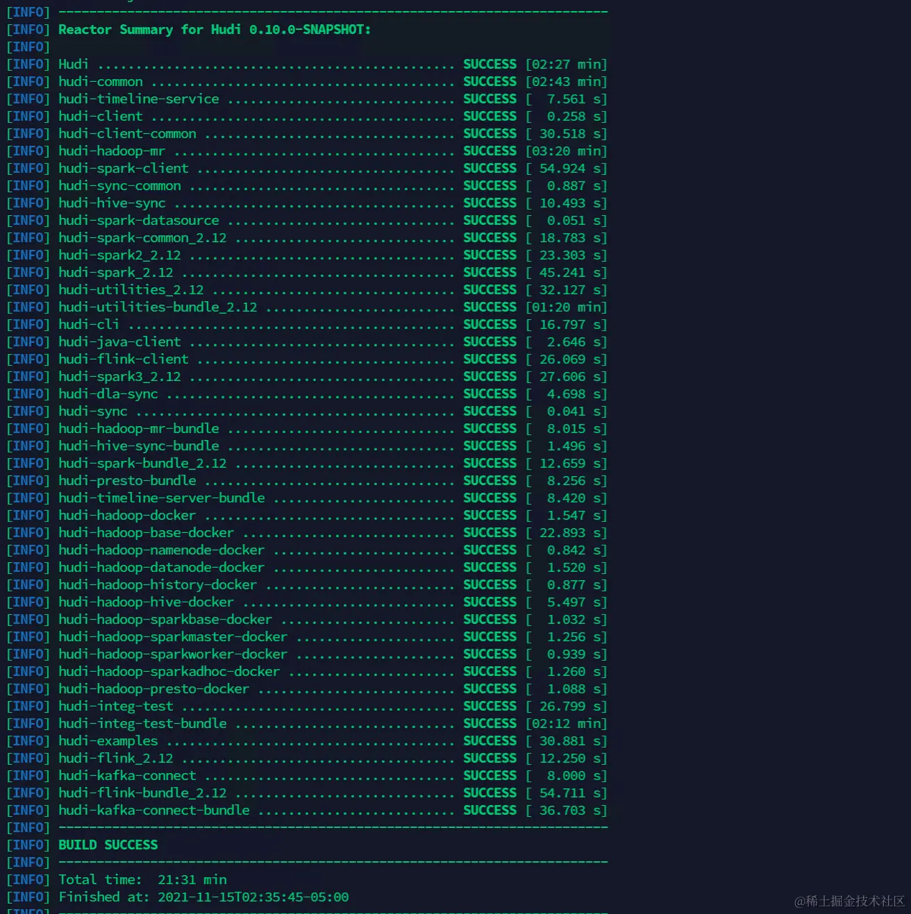Select the 'hudi-hadoop-presto-docker' module name
911x914 pixels.
[x=154, y=688]
